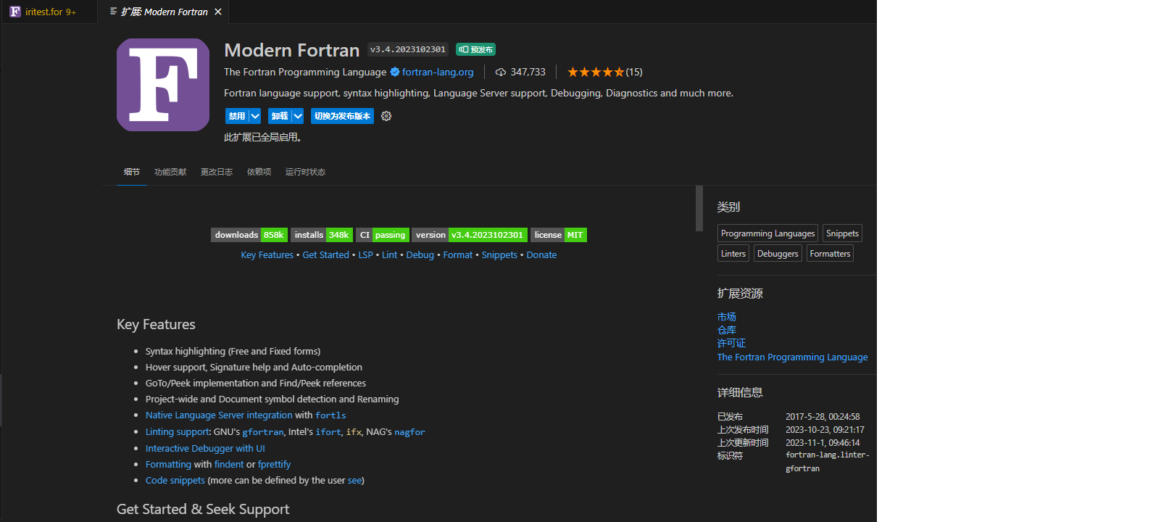Select the 细节 tab

(131, 172)
